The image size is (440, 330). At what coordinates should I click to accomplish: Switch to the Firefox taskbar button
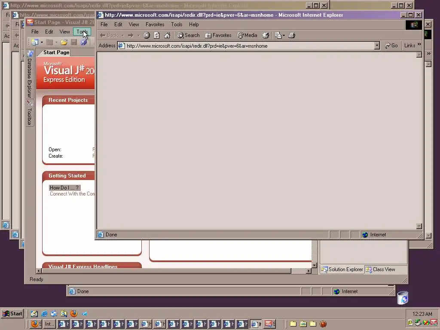point(36,324)
